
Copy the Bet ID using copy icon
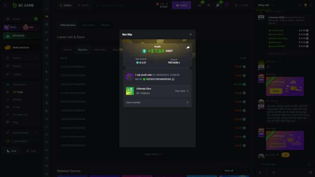(173, 79)
